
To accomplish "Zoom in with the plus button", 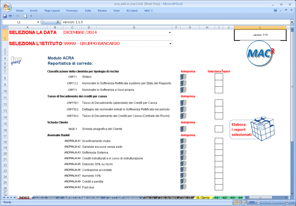I will (287, 202).
